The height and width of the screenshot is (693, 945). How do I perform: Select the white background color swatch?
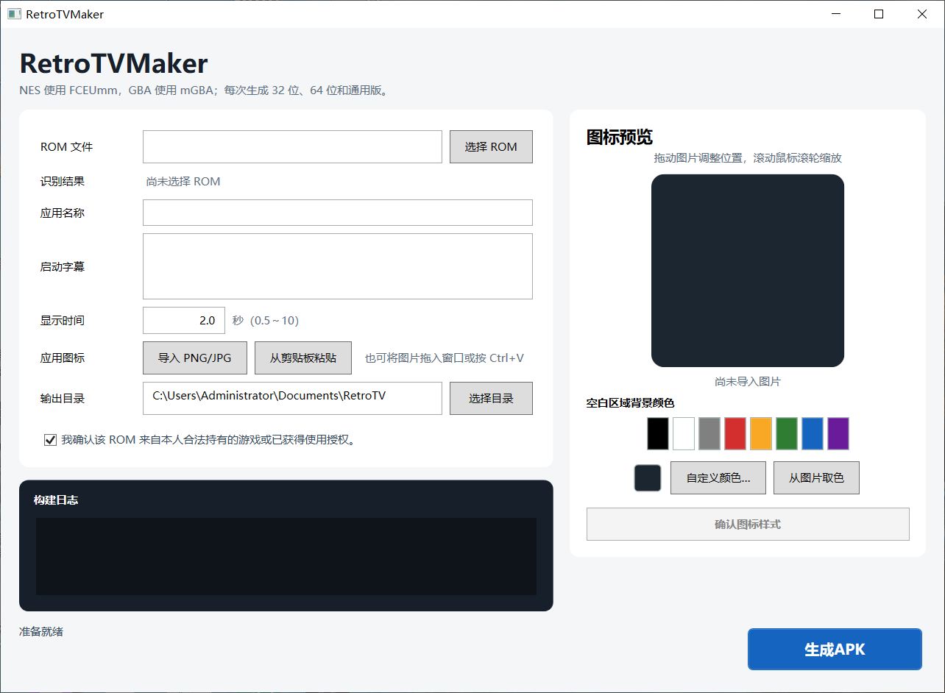pos(684,433)
